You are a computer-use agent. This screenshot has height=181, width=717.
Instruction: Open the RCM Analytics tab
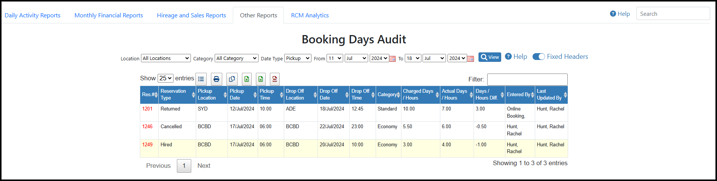click(x=310, y=15)
